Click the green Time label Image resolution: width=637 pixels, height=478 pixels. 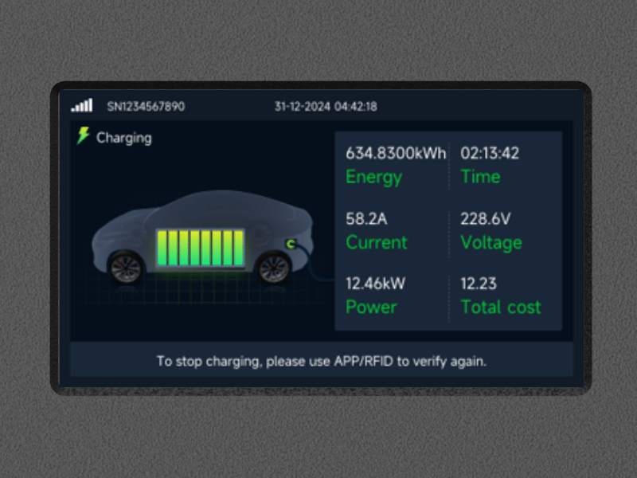(480, 177)
